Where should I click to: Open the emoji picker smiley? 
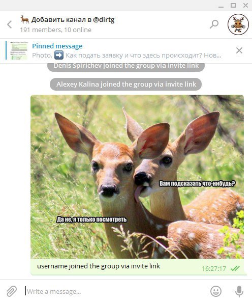coord(216,291)
